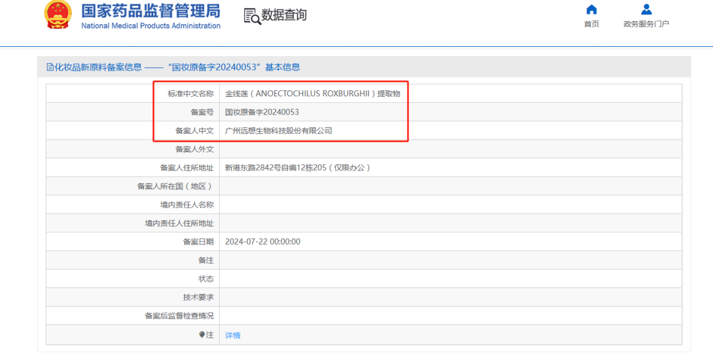
Task: Click the 数据查询 heading text
Action: coord(284,15)
